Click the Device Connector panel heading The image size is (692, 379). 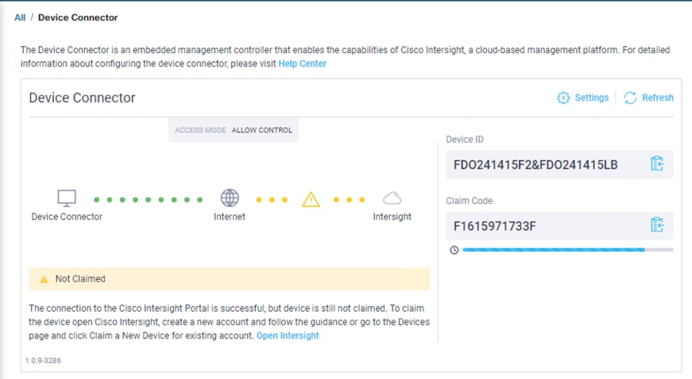point(82,98)
